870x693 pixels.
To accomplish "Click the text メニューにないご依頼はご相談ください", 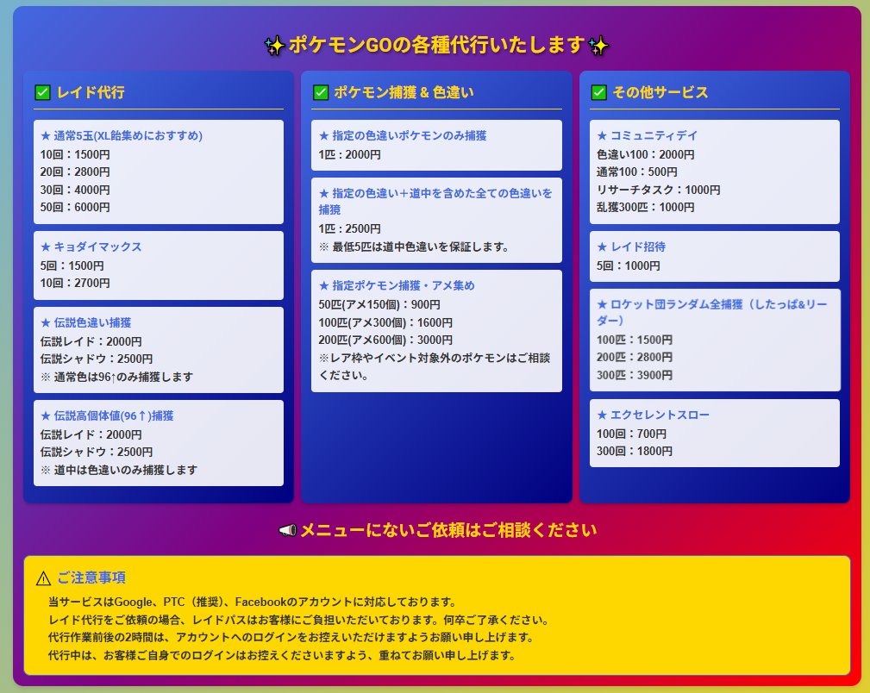I will click(x=448, y=530).
